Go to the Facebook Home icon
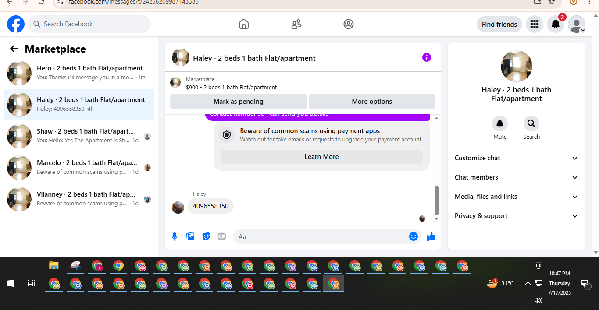Screen dimensions: 599x310 coord(244,24)
